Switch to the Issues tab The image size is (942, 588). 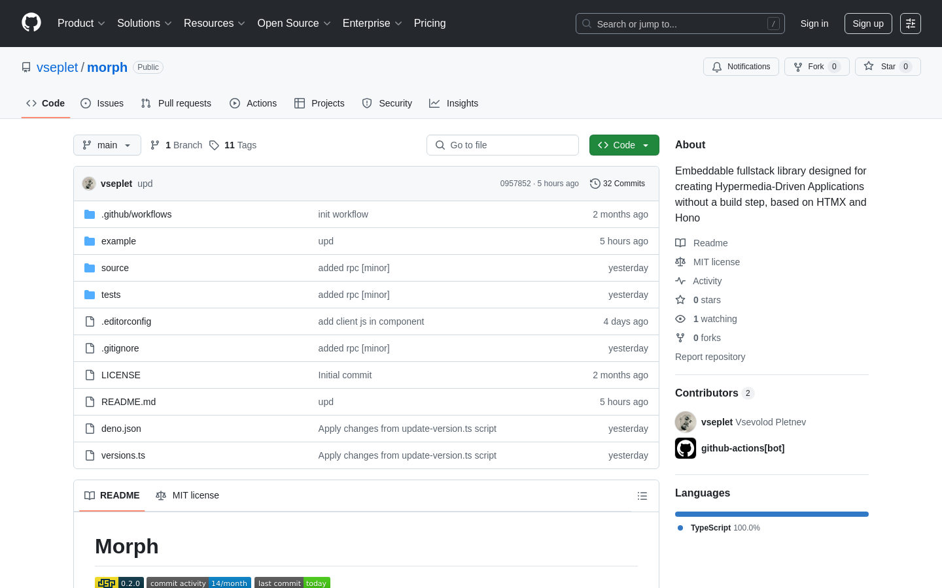coord(102,103)
